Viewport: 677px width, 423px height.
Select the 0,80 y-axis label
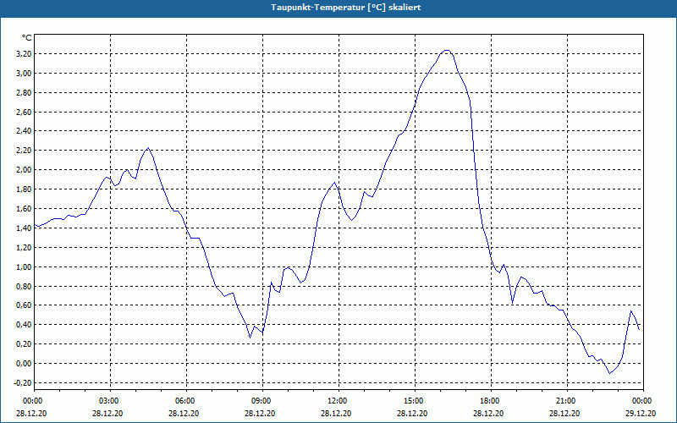25,286
